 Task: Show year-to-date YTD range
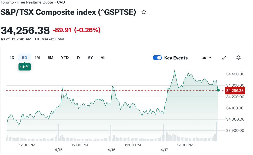(x=65, y=58)
